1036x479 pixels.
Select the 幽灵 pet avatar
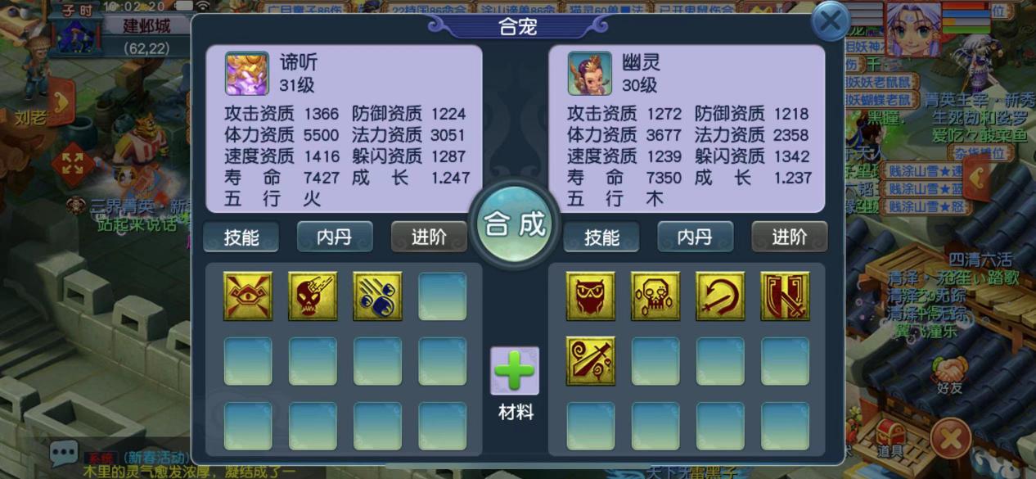coord(590,74)
